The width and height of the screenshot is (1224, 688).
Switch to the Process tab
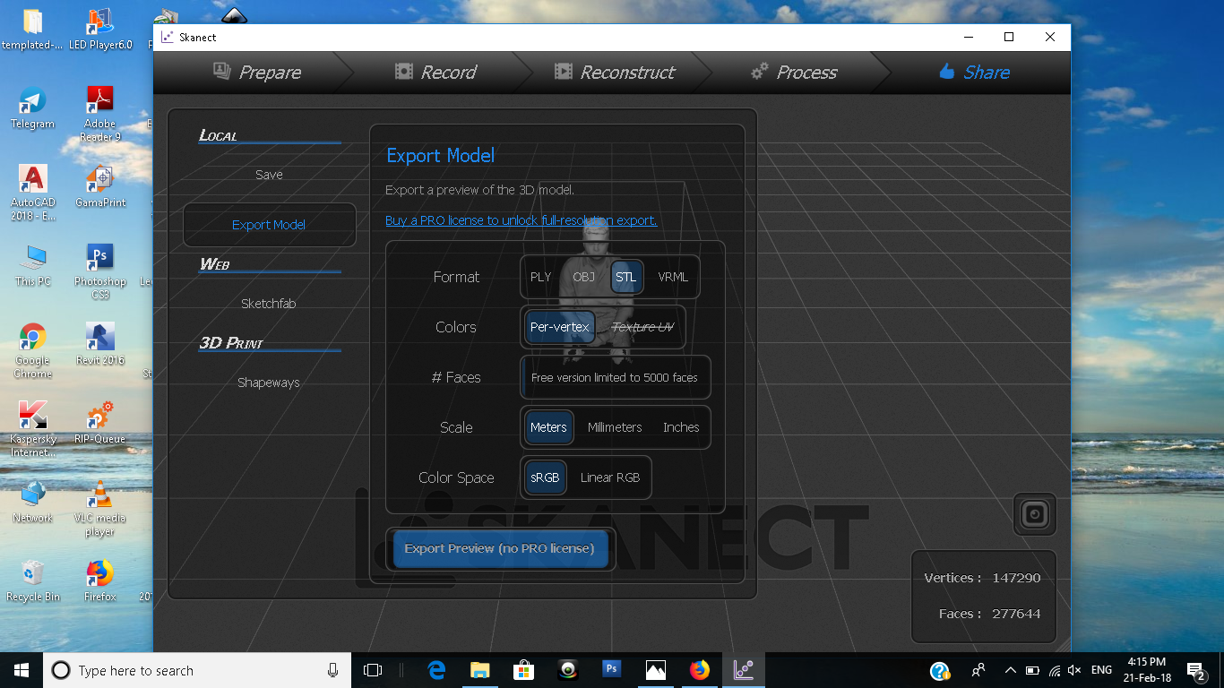(794, 73)
